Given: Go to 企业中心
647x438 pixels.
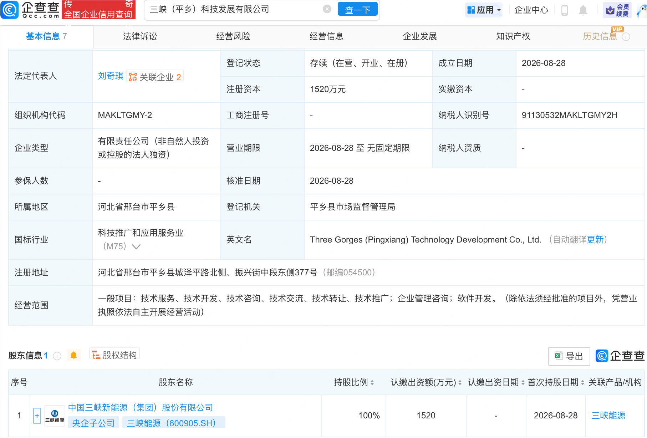Looking at the screenshot, I should [531, 10].
